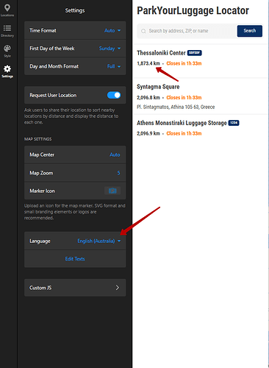The height and width of the screenshot is (368, 269).
Task: Expand the Custom JS section
Action: [75, 288]
